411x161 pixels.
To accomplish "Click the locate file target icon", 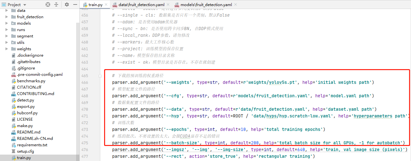I will [x=48, y=4].
